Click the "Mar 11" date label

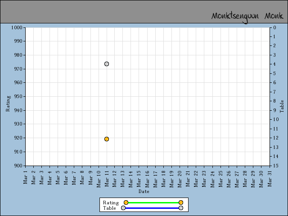107,179
